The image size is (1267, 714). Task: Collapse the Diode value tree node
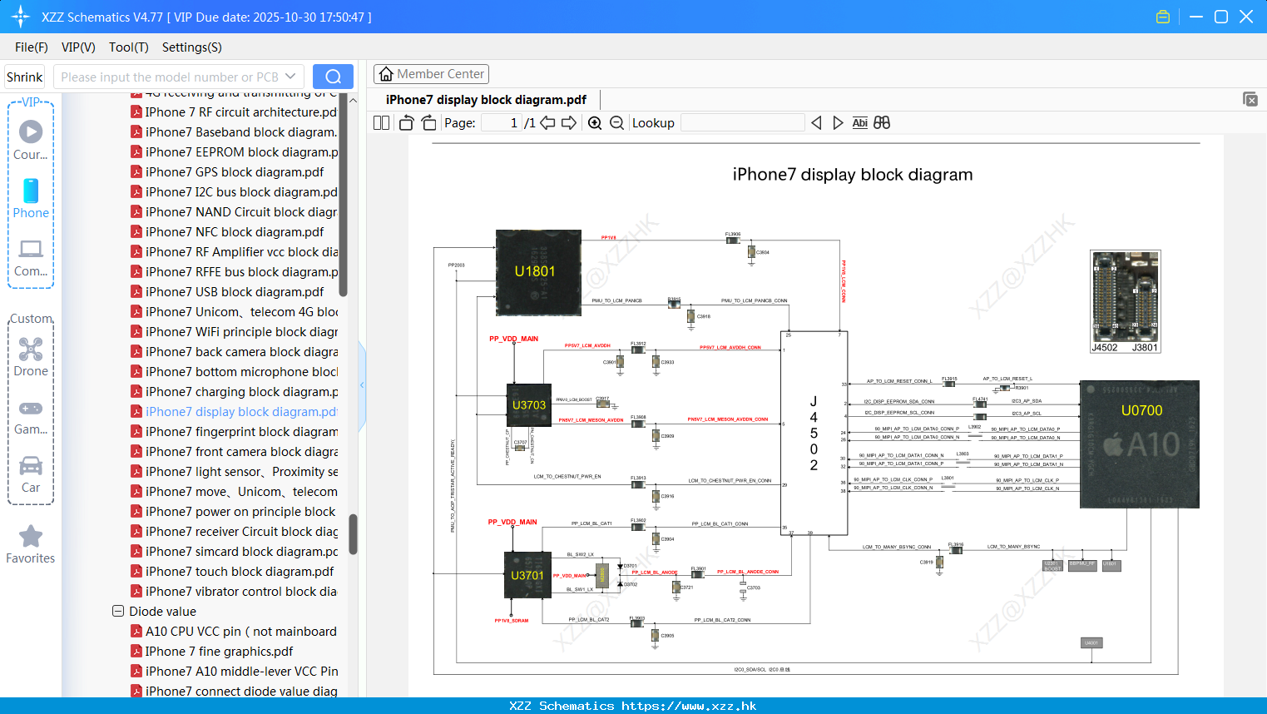point(118,611)
